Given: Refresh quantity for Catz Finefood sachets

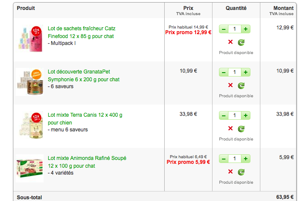Looking at the screenshot, I should tap(241, 42).
